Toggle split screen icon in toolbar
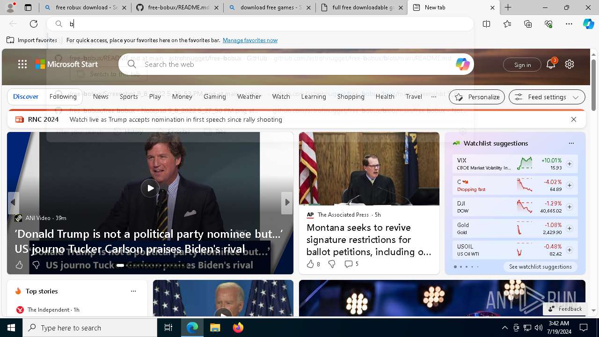Image resolution: width=599 pixels, height=337 pixels. pos(487,24)
